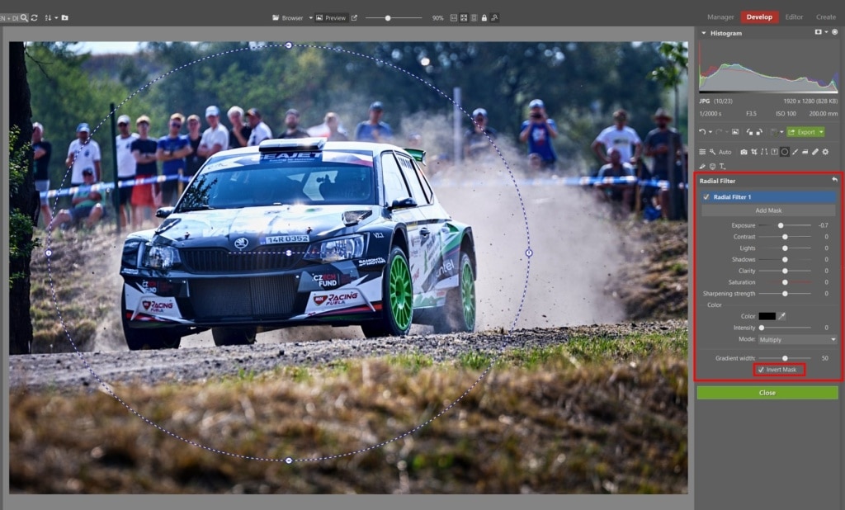Click the magnifier search icon

[x=24, y=18]
